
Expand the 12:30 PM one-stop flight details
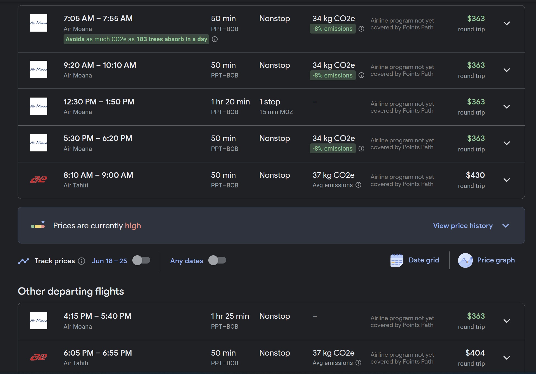click(507, 107)
